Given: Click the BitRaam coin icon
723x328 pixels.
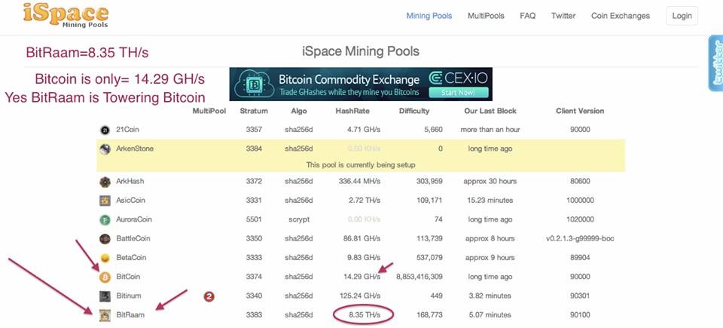Looking at the screenshot, I should point(105,315).
